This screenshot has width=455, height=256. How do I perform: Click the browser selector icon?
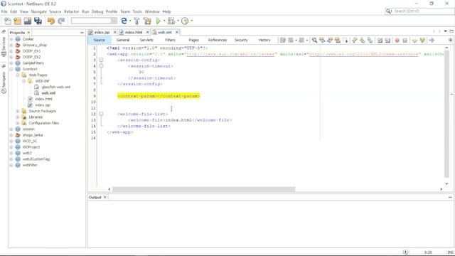click(x=124, y=21)
